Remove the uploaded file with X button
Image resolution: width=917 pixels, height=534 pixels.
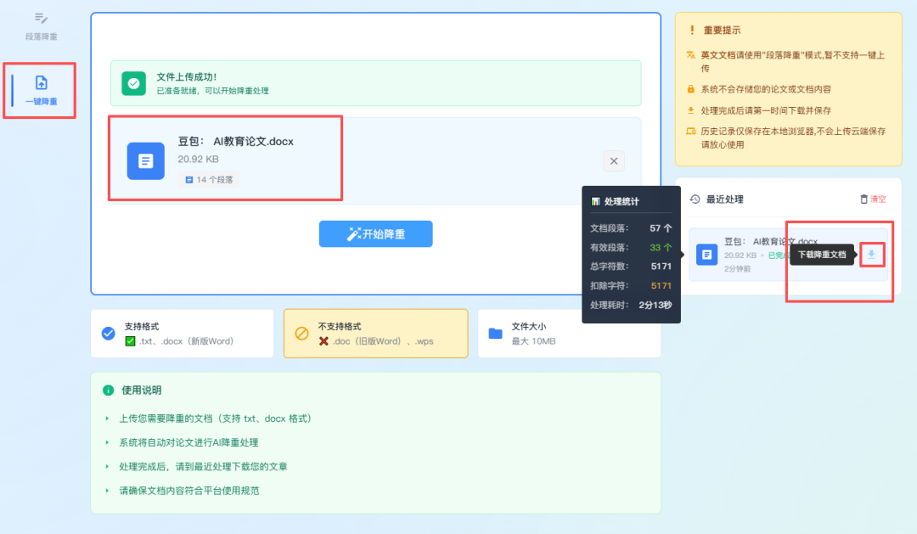[615, 161]
